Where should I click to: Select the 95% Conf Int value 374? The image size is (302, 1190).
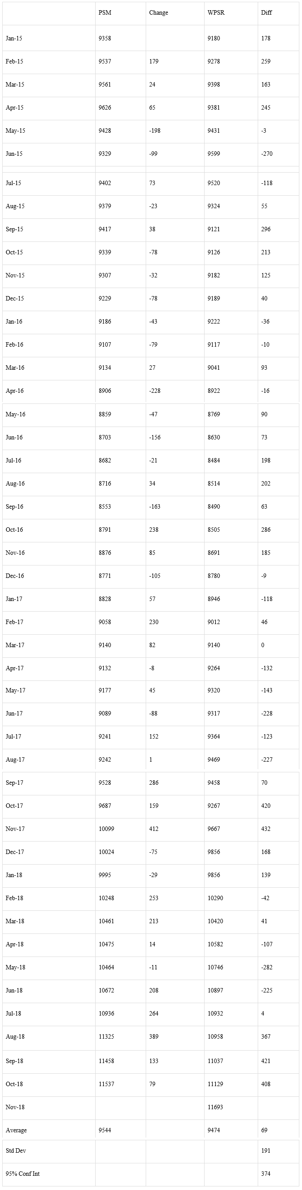click(266, 1174)
